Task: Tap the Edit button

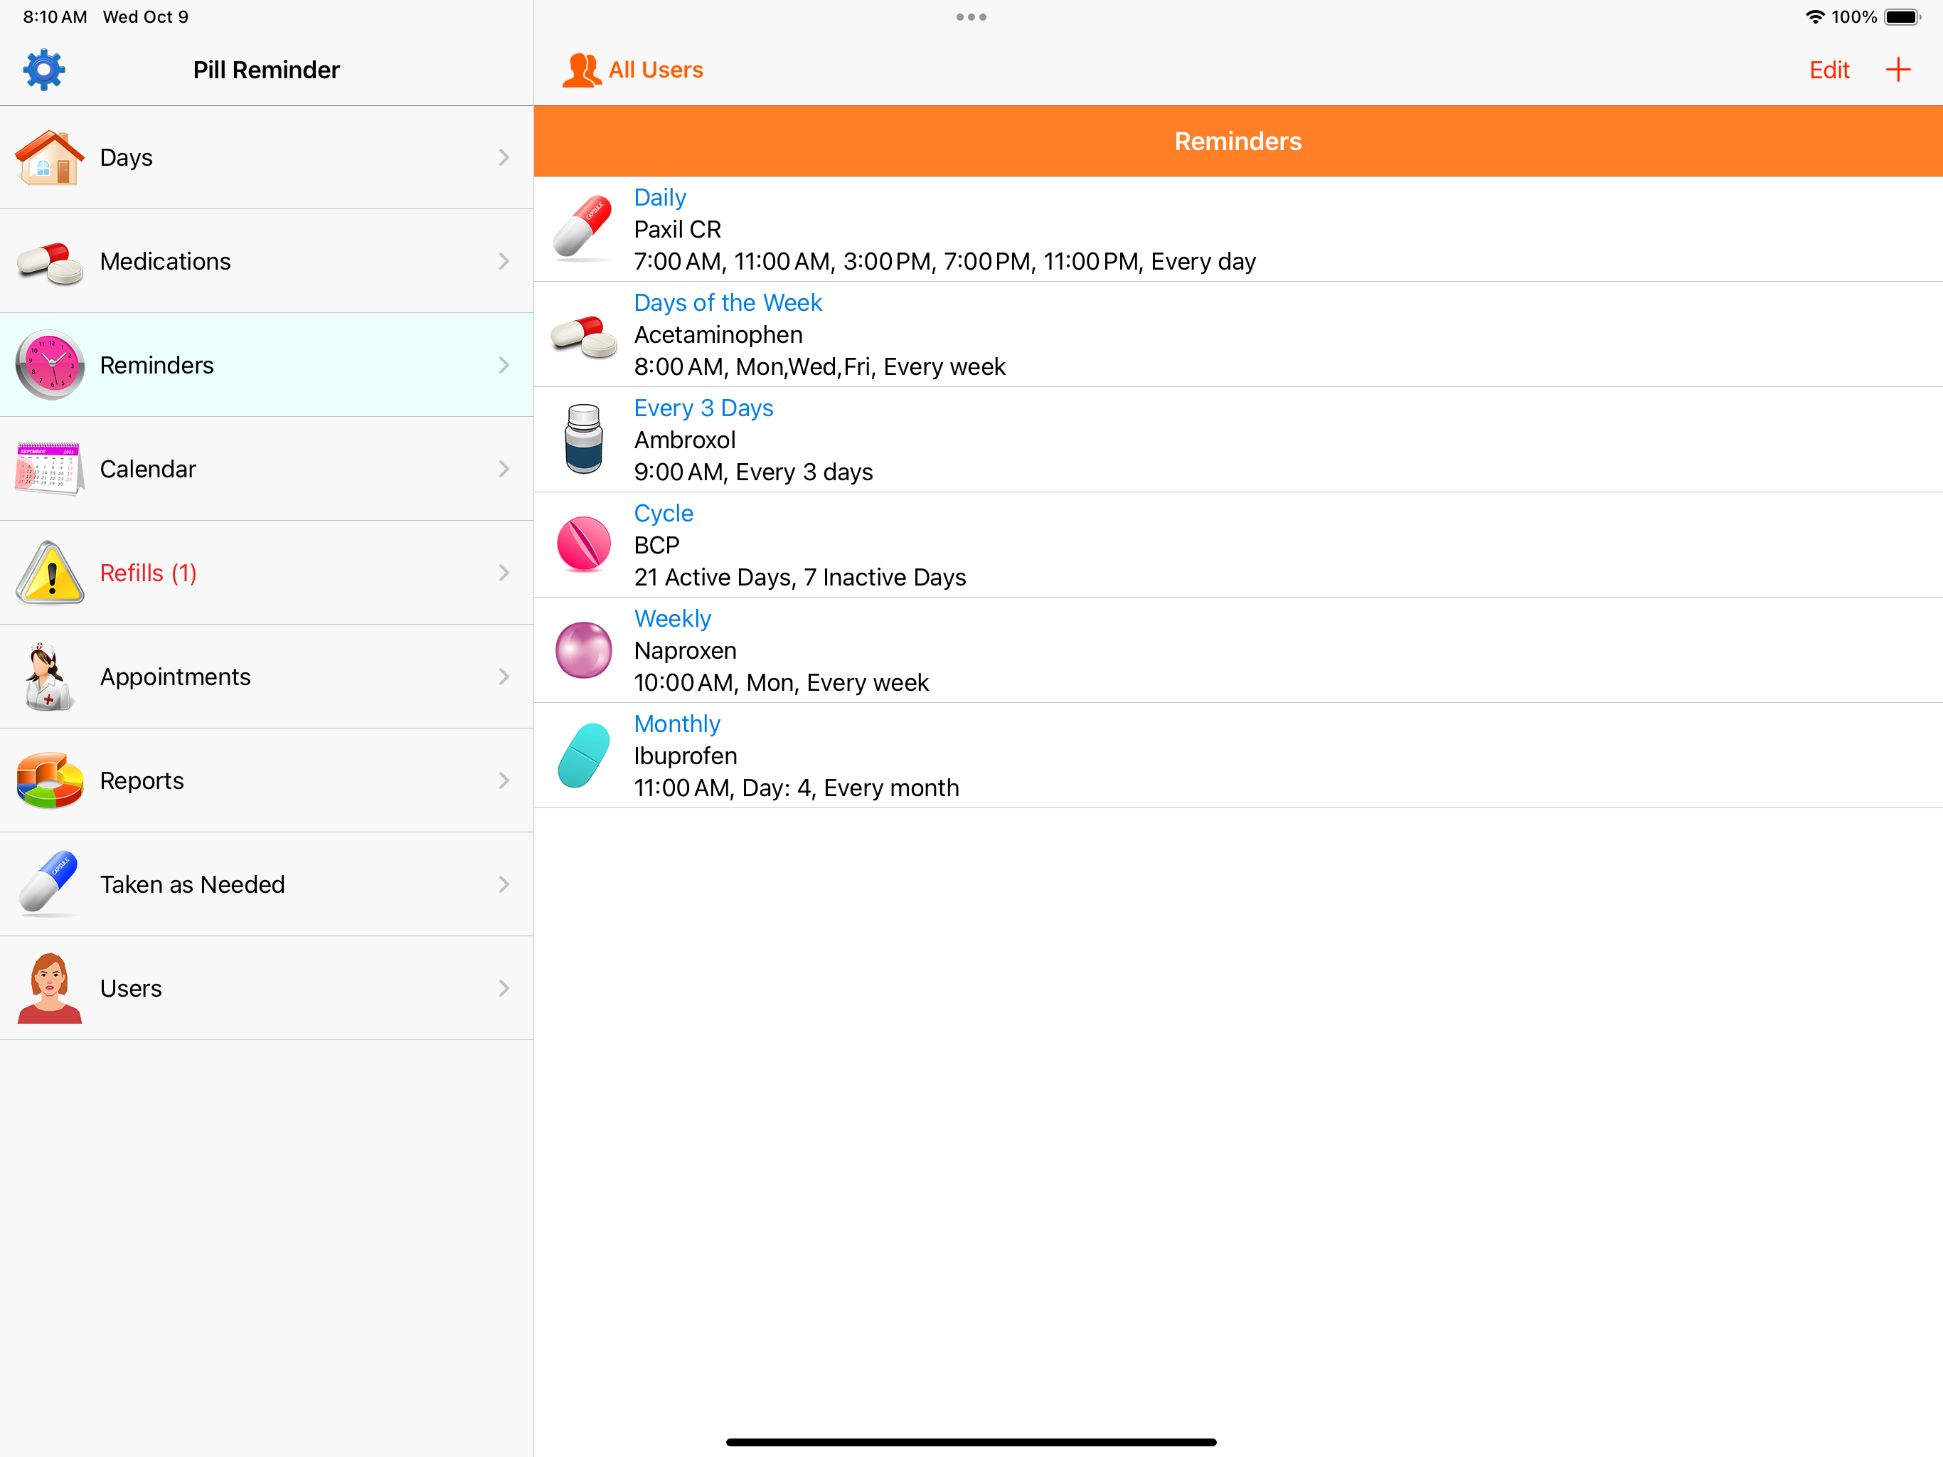Action: coord(1828,70)
